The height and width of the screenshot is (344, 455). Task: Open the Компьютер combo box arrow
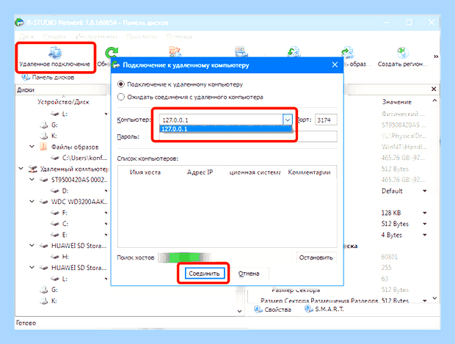(287, 120)
